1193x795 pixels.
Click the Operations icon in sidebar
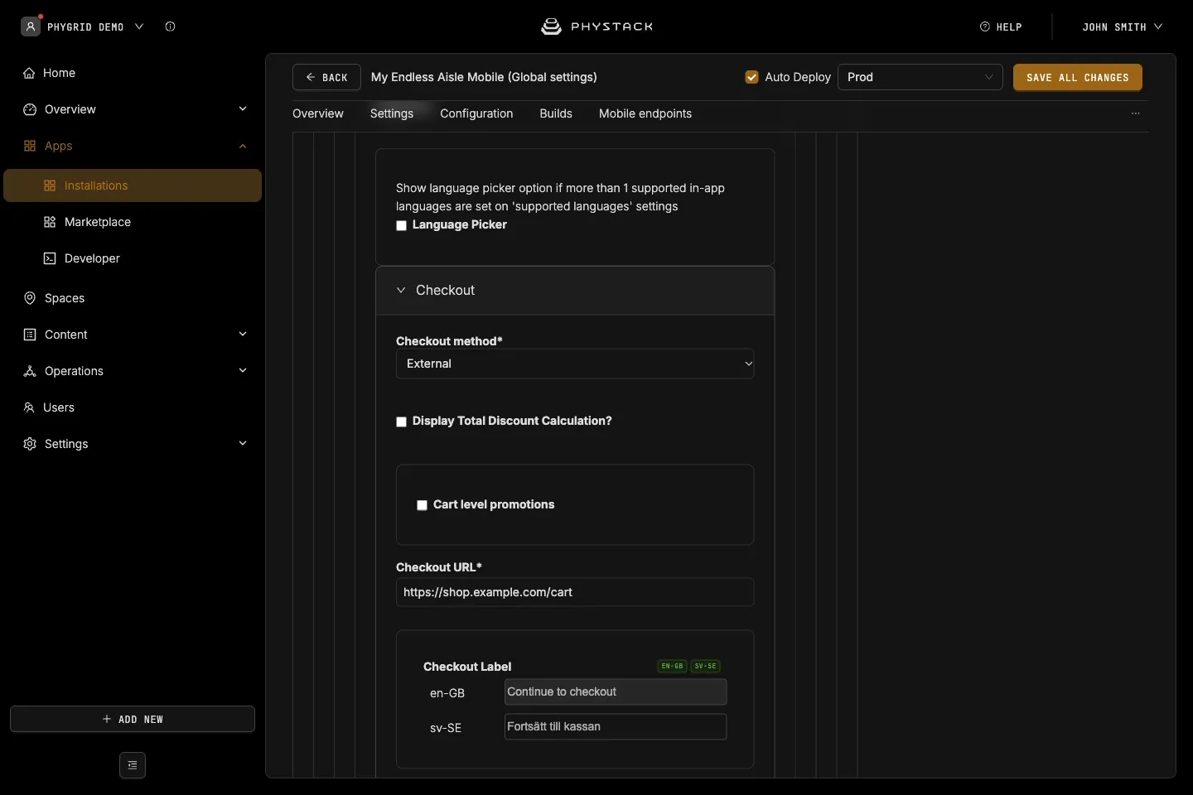30,371
